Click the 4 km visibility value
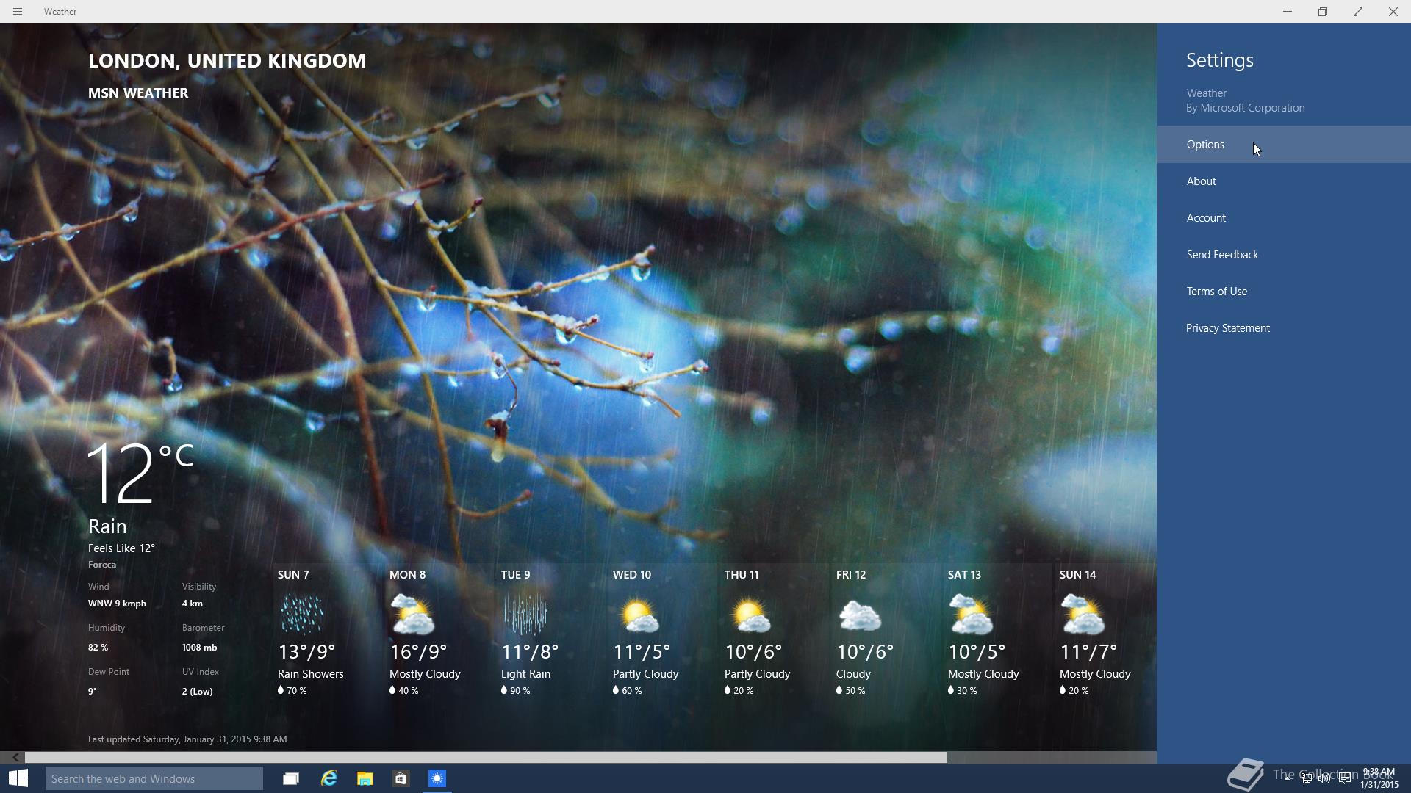 click(x=193, y=604)
